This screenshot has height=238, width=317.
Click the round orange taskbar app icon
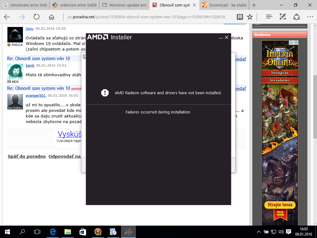point(98,232)
